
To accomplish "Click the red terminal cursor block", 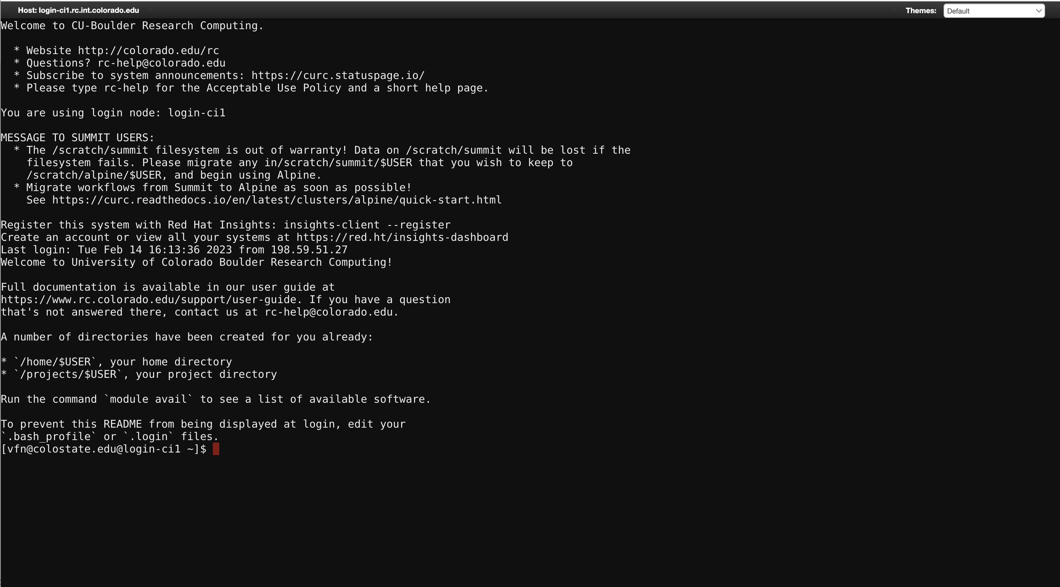I will coord(216,449).
